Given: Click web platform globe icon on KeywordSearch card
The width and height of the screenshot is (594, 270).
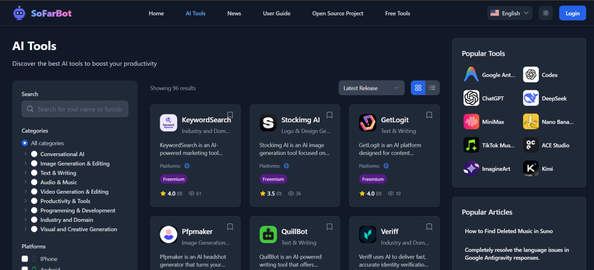Looking at the screenshot, I should point(187,166).
